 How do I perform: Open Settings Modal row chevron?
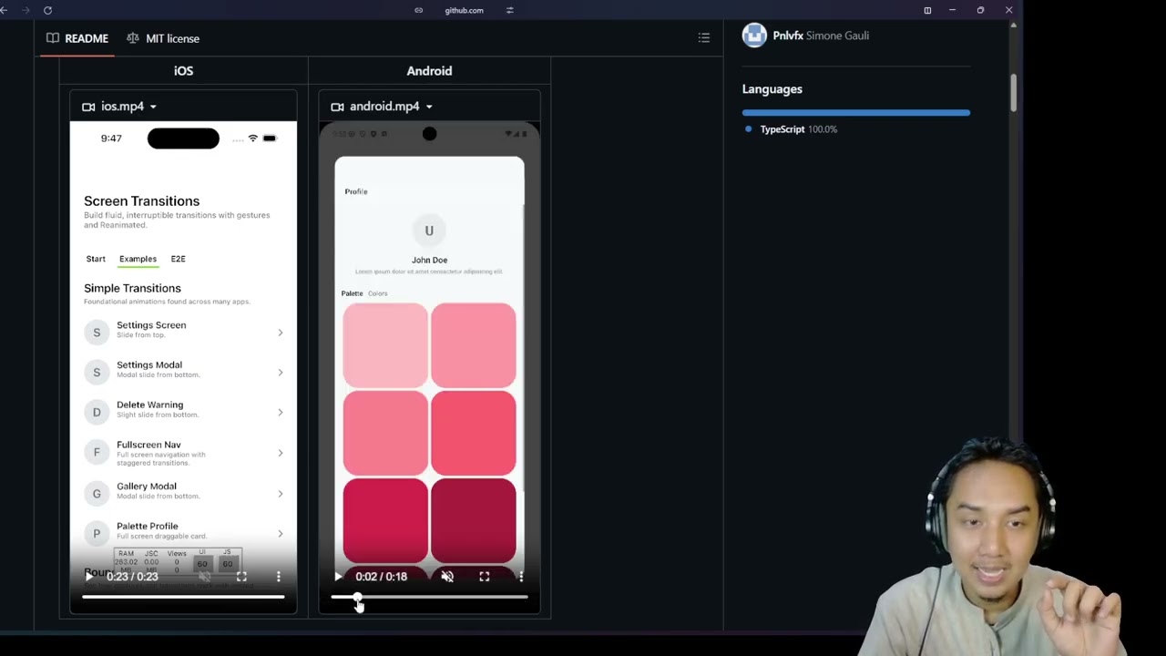[x=281, y=373]
